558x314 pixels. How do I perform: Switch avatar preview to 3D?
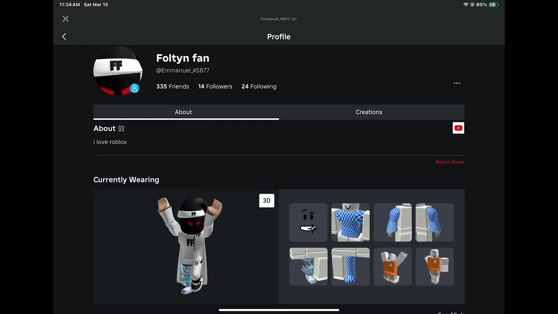(267, 201)
